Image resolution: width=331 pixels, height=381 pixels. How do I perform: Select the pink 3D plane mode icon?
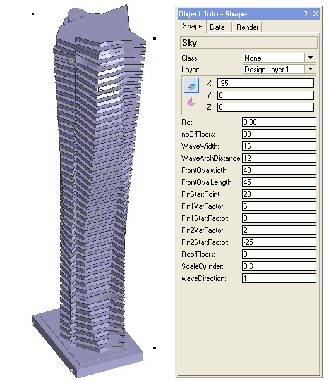click(191, 102)
